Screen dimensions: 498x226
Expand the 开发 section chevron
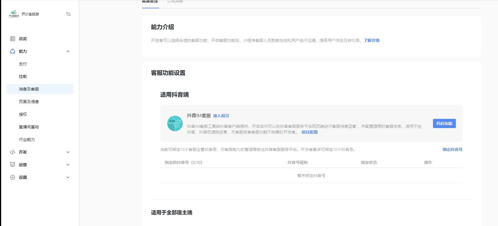click(x=68, y=152)
